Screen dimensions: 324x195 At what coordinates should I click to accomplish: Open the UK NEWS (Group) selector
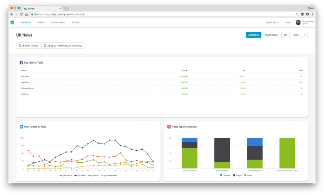(28, 46)
